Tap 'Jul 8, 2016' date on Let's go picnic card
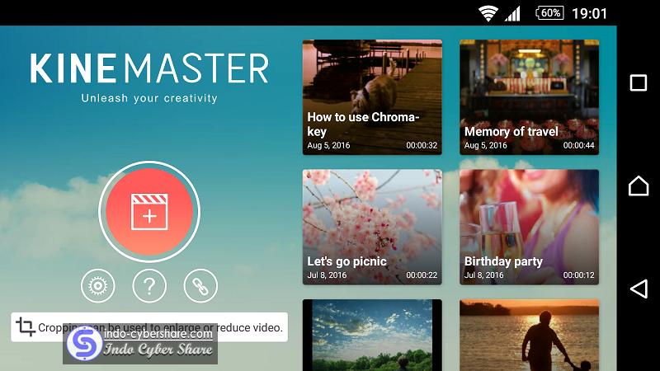Screen dimensions: 660x371 [327, 275]
